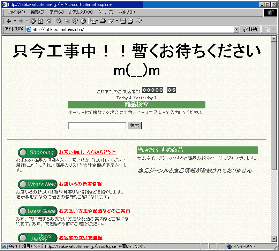Click the Print toolbar icon
This screenshot has height=251, width=279.
[x=103, y=21]
